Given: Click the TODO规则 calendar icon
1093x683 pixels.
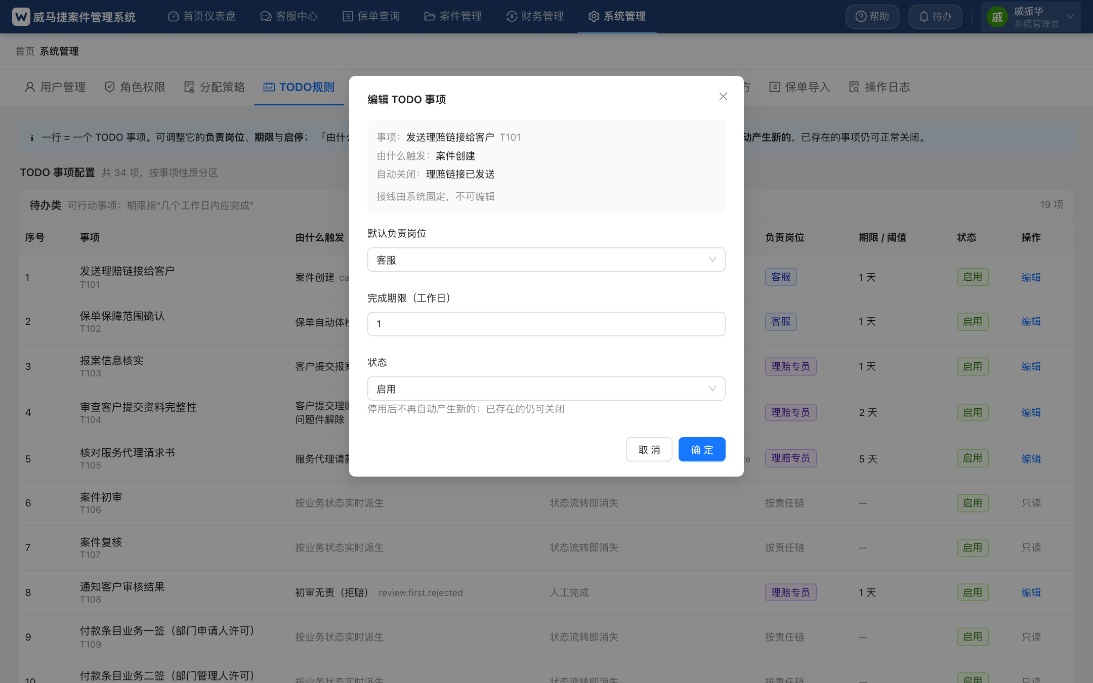Looking at the screenshot, I should click(269, 87).
